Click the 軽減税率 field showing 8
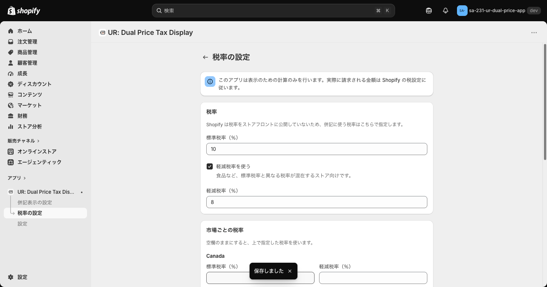The image size is (547, 287). point(317,202)
